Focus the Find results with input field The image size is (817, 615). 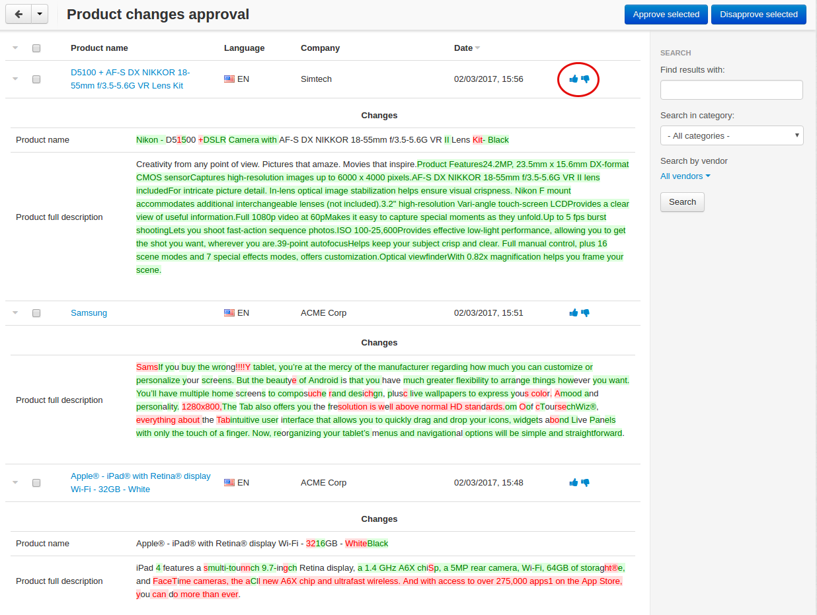pyautogui.click(x=732, y=90)
